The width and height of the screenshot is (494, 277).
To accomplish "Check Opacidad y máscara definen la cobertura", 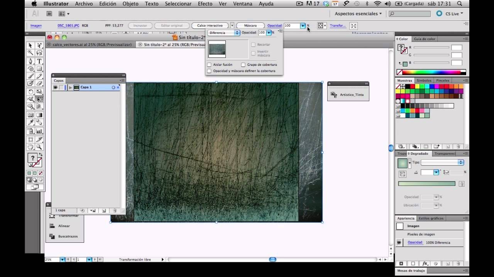I will pyautogui.click(x=209, y=71).
